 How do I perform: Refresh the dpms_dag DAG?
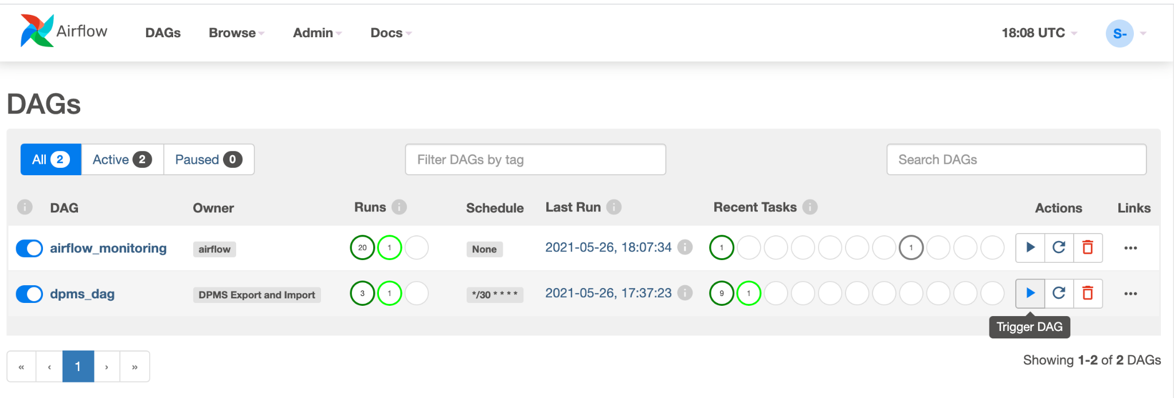1059,293
